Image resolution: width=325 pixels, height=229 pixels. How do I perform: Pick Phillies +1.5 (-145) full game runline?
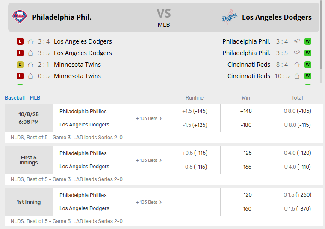click(195, 111)
